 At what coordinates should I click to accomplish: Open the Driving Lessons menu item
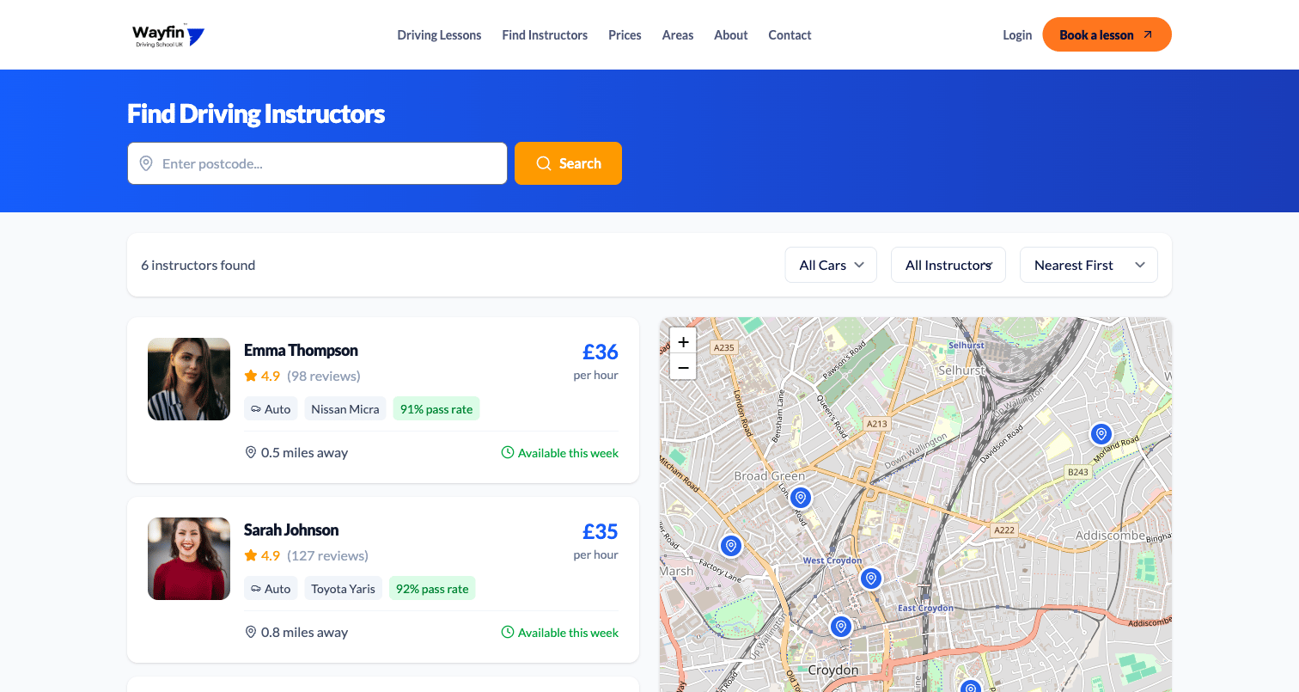(x=439, y=35)
